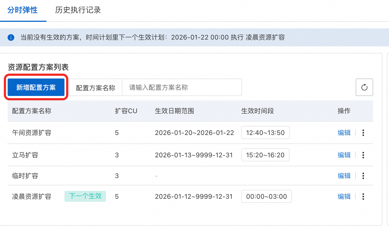This screenshot has width=389, height=229.
Task: Click the 15:20~16:20 time period tag
Action: (265, 155)
